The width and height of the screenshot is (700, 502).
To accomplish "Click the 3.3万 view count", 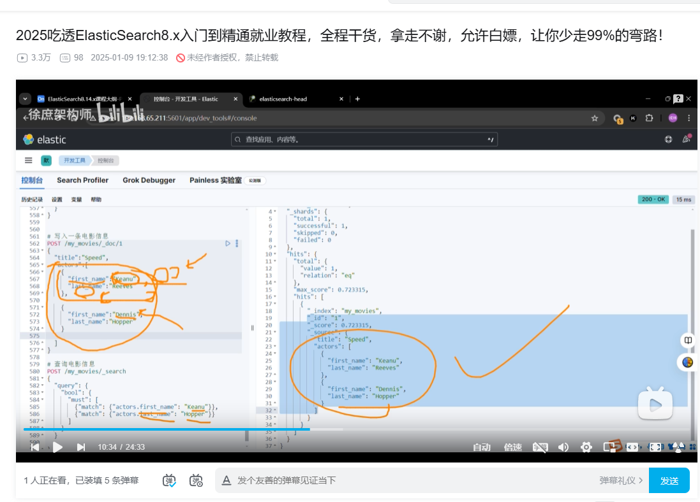I will (34, 57).
